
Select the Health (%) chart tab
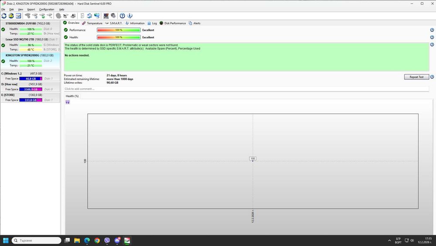tap(72, 96)
